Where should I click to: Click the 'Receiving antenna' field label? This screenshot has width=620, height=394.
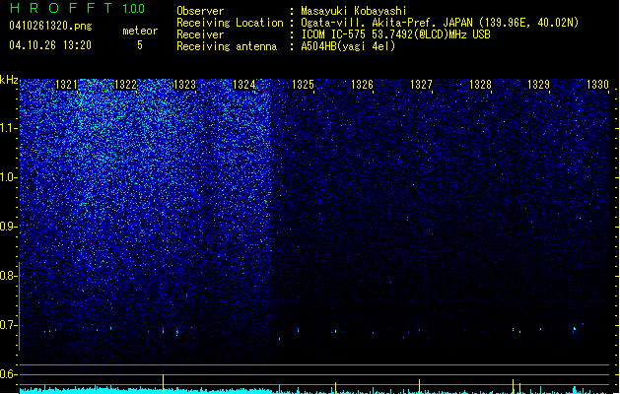(x=227, y=46)
